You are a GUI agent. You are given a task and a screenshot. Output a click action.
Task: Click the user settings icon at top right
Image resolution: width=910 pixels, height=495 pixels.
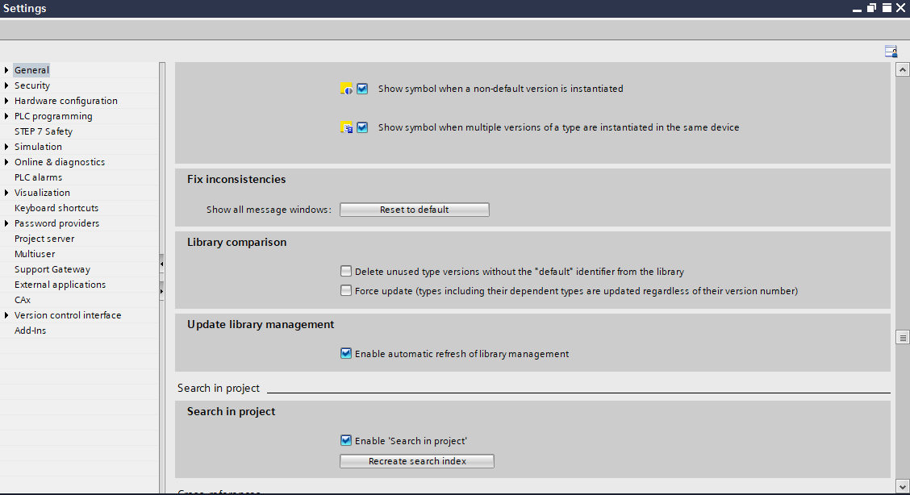point(891,51)
